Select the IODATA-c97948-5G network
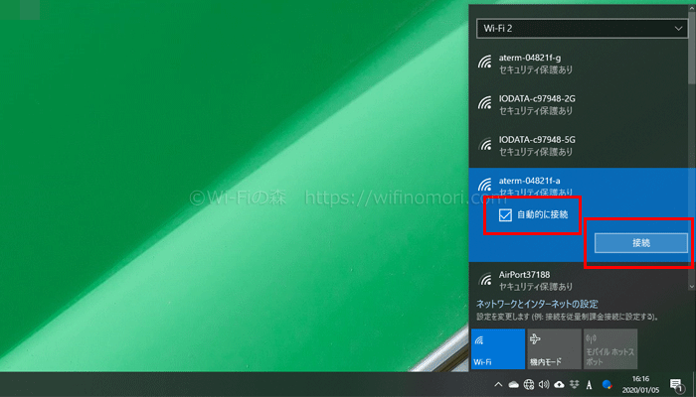The width and height of the screenshot is (696, 397). (x=579, y=145)
